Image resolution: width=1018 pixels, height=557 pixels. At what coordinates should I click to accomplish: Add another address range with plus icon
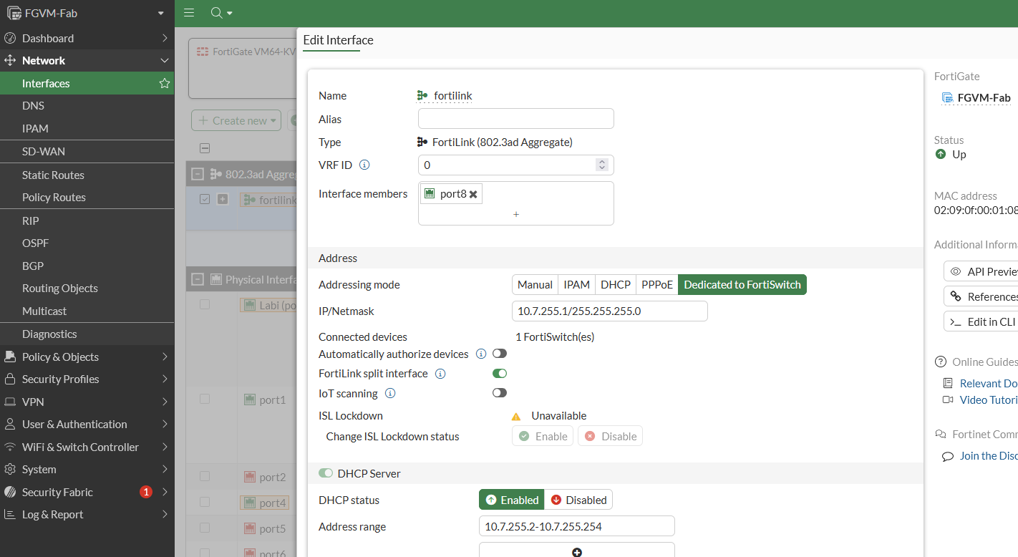[577, 552]
